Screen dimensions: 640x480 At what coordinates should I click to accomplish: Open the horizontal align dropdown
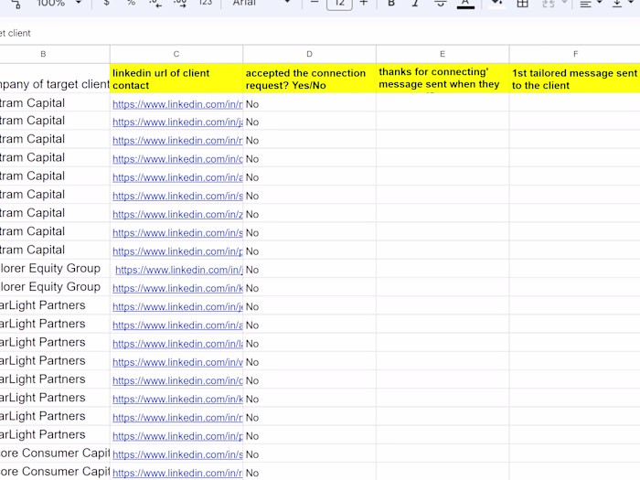point(591,4)
